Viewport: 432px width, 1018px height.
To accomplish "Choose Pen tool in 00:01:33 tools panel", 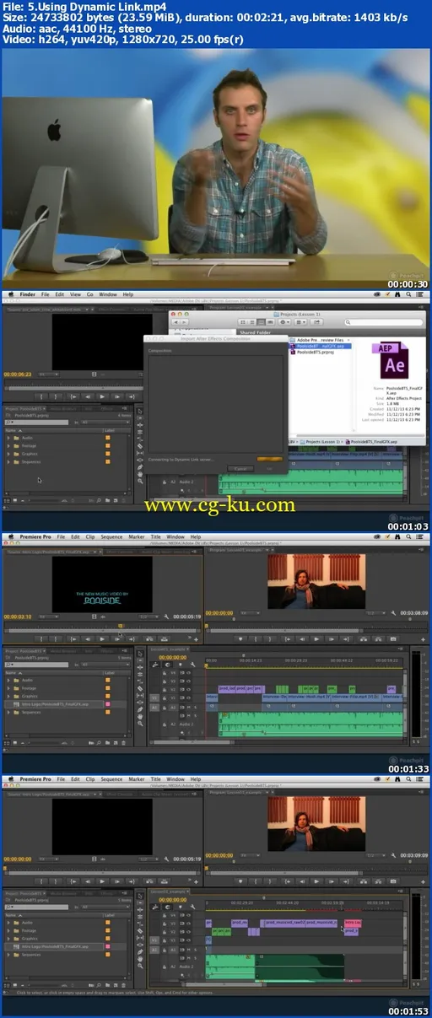I will point(141,709).
